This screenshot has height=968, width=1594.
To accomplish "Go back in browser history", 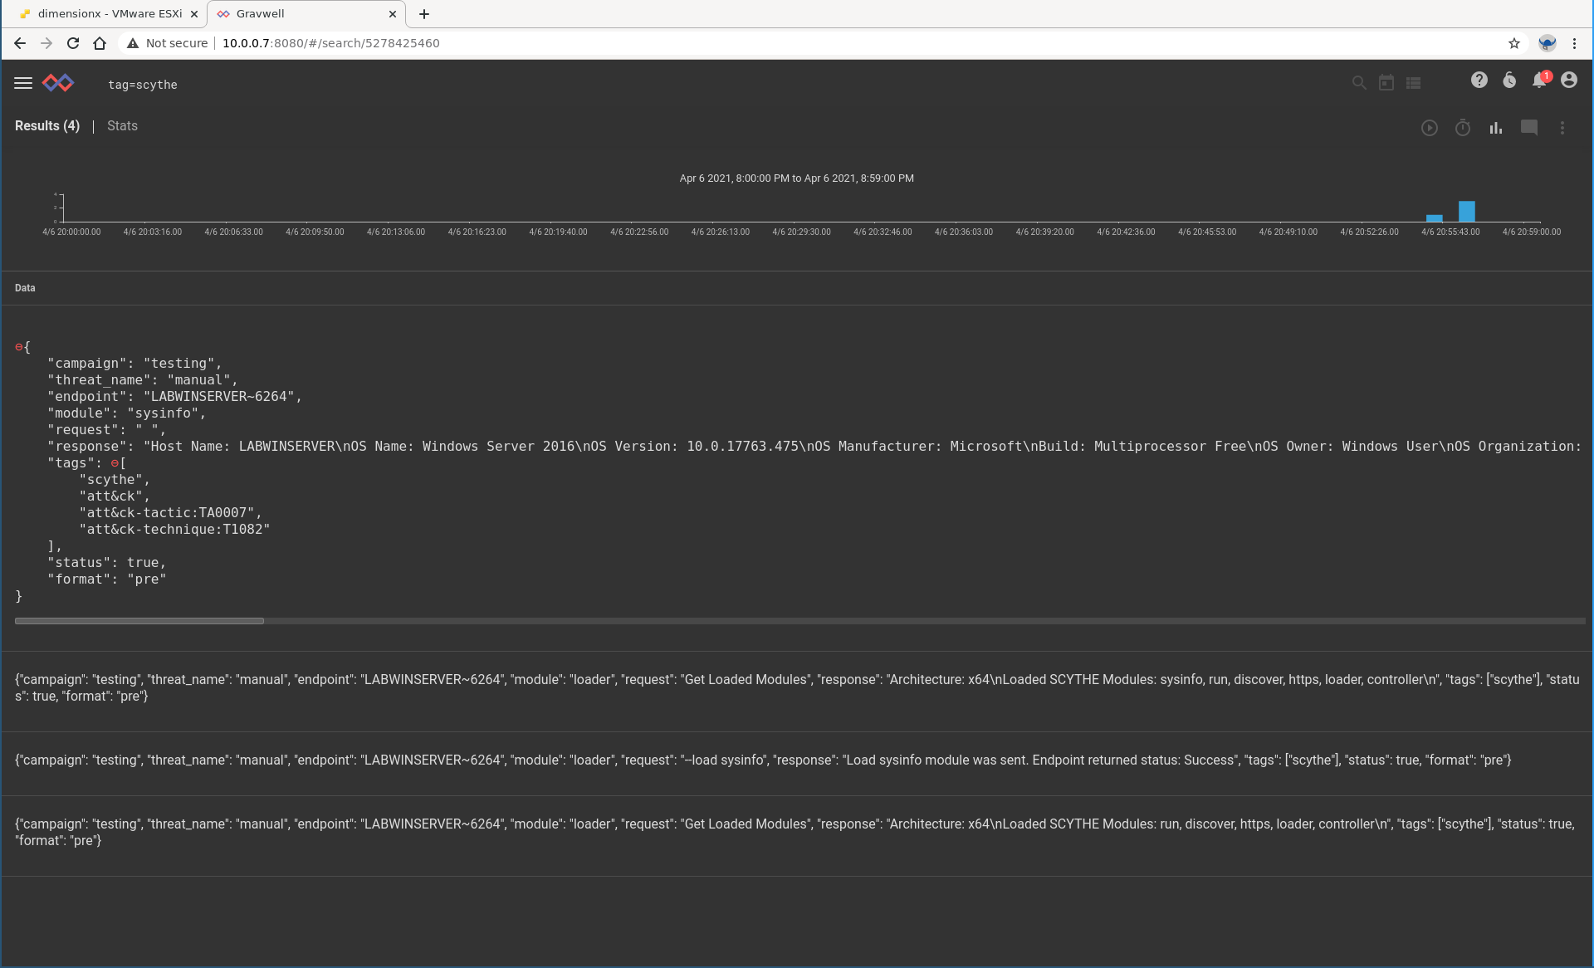I will click(20, 43).
